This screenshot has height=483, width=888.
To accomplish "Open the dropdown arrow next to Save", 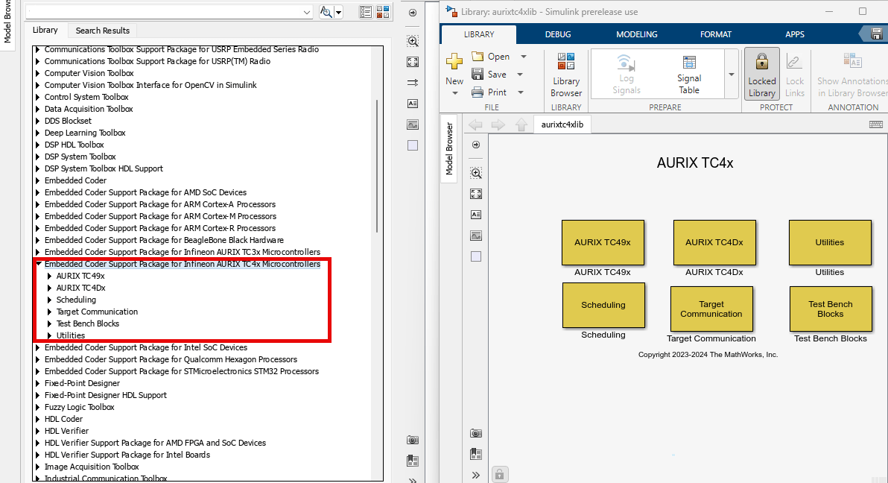I will pyautogui.click(x=520, y=75).
